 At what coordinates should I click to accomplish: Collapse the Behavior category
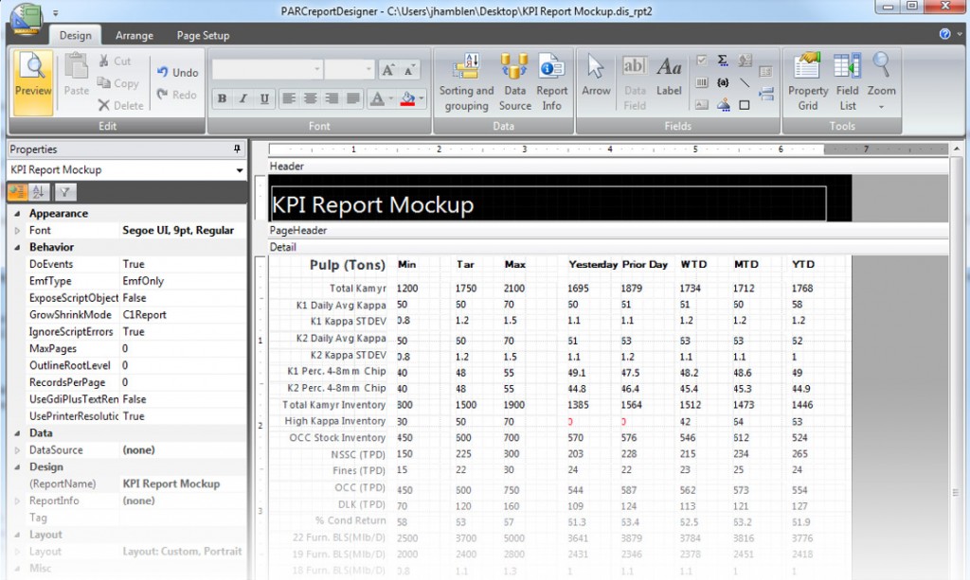pos(17,247)
